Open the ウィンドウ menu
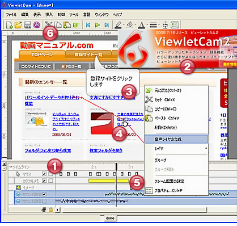The width and height of the screenshot is (237, 226). pyautogui.click(x=101, y=15)
